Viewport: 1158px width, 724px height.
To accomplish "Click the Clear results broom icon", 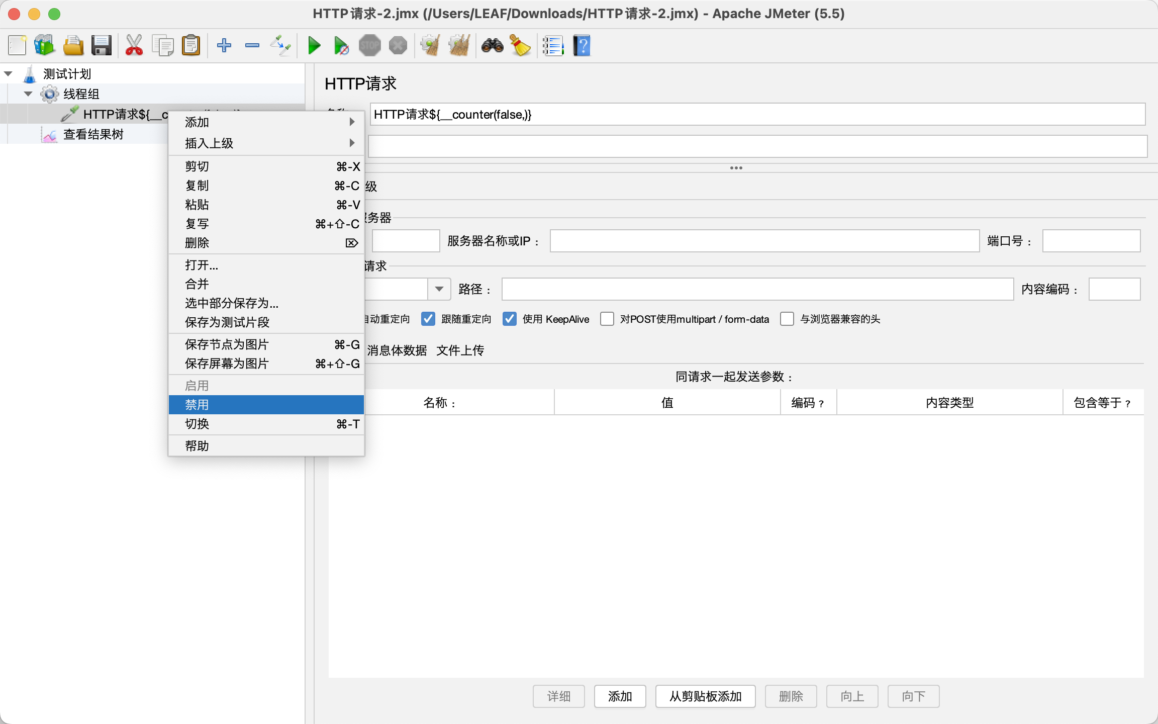I will [431, 46].
